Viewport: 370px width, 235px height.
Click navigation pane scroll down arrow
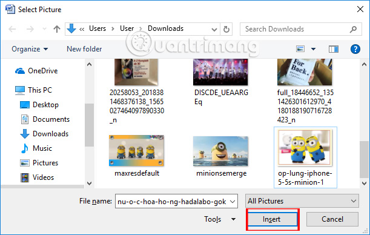(x=89, y=184)
